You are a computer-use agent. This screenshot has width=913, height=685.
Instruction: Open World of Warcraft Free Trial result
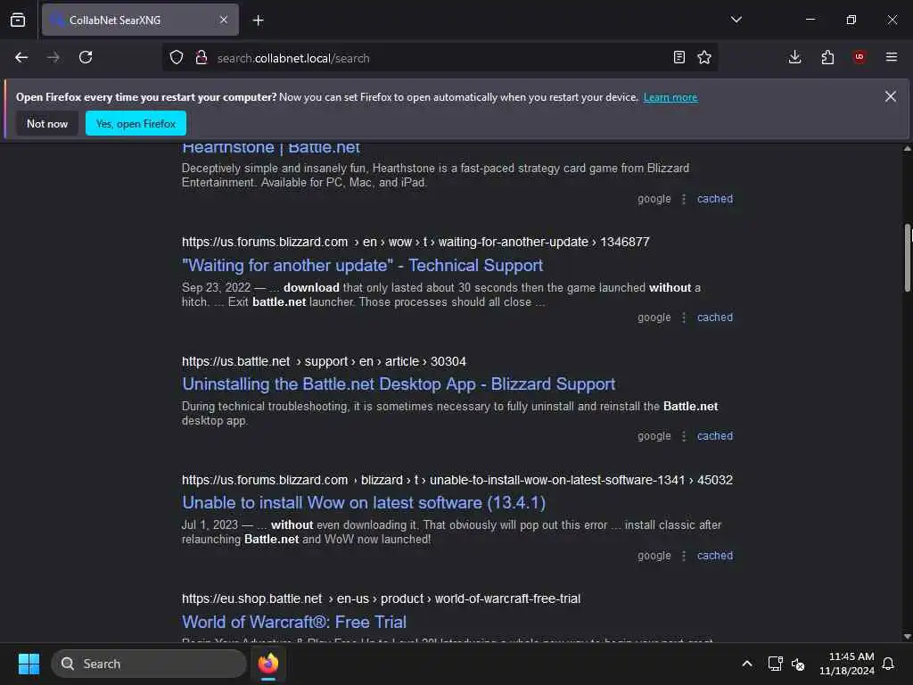pyautogui.click(x=294, y=622)
